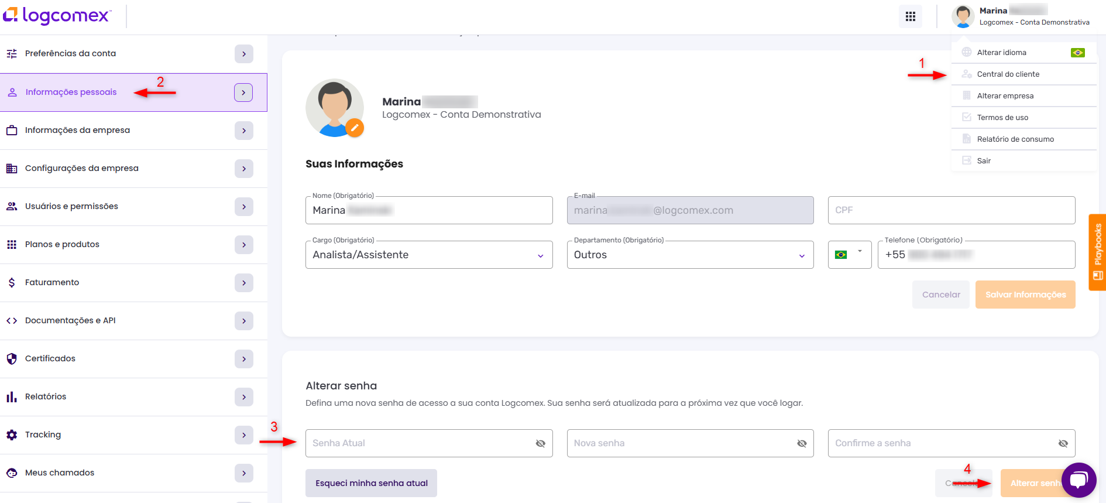The width and height of the screenshot is (1106, 503).
Task: Open the Playbooks side tab
Action: tap(1097, 252)
